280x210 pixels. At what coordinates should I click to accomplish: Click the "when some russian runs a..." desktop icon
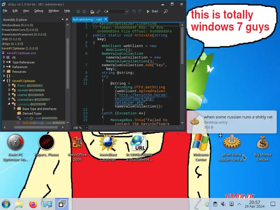[x=232, y=148]
